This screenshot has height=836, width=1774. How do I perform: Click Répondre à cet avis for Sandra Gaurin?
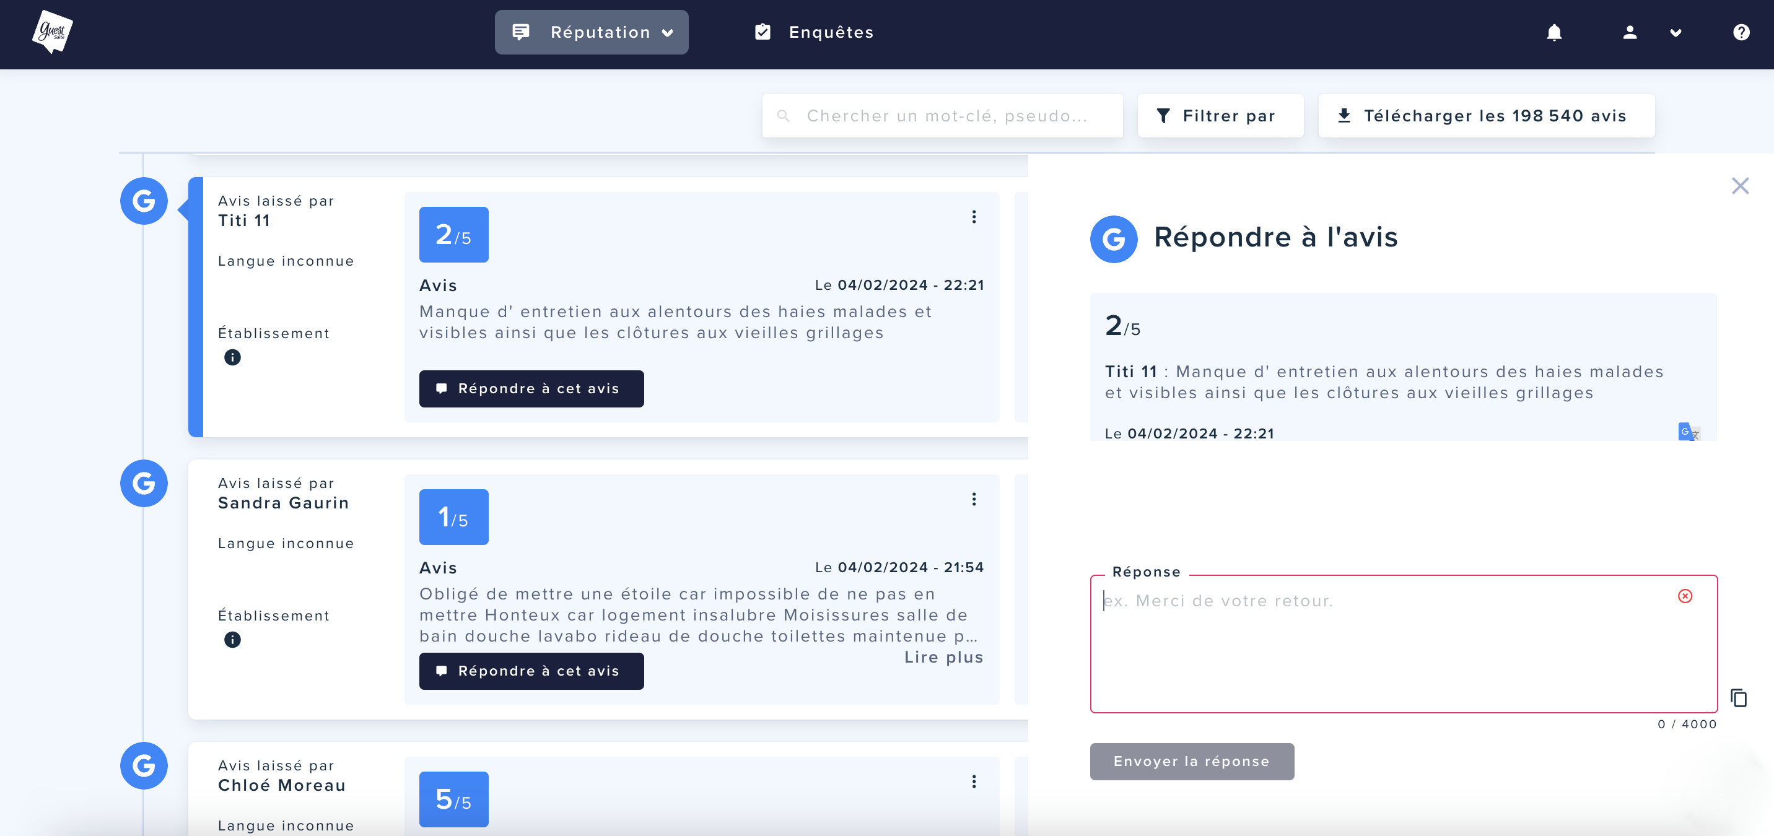click(531, 671)
